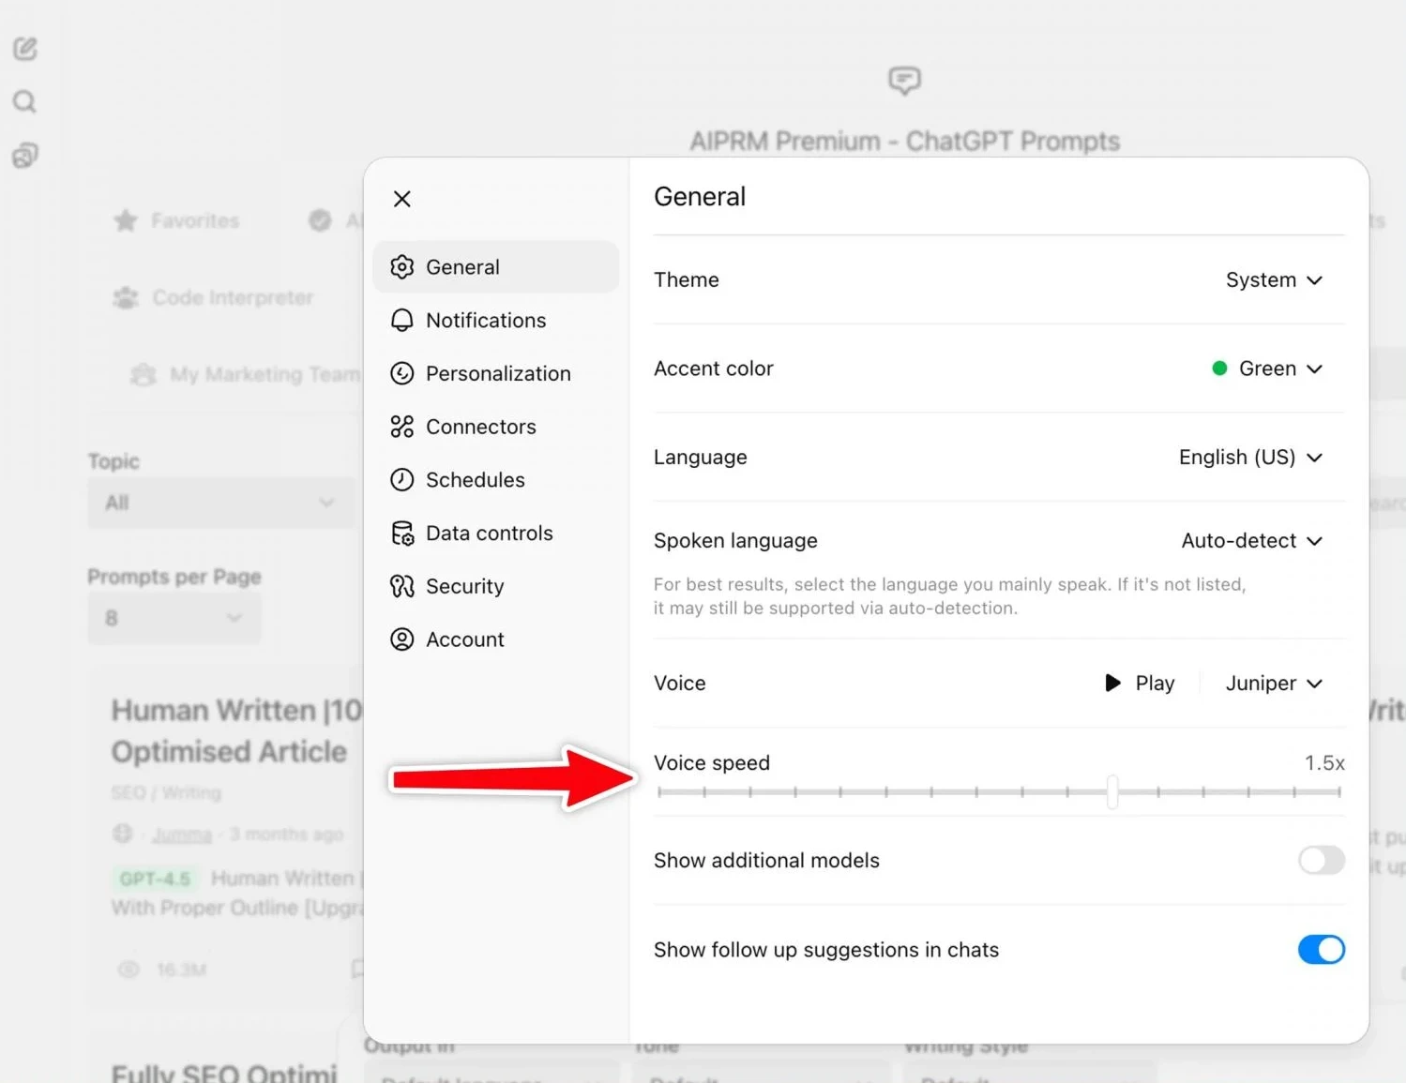Click the Security key icon
The image size is (1406, 1083).
[402, 586]
